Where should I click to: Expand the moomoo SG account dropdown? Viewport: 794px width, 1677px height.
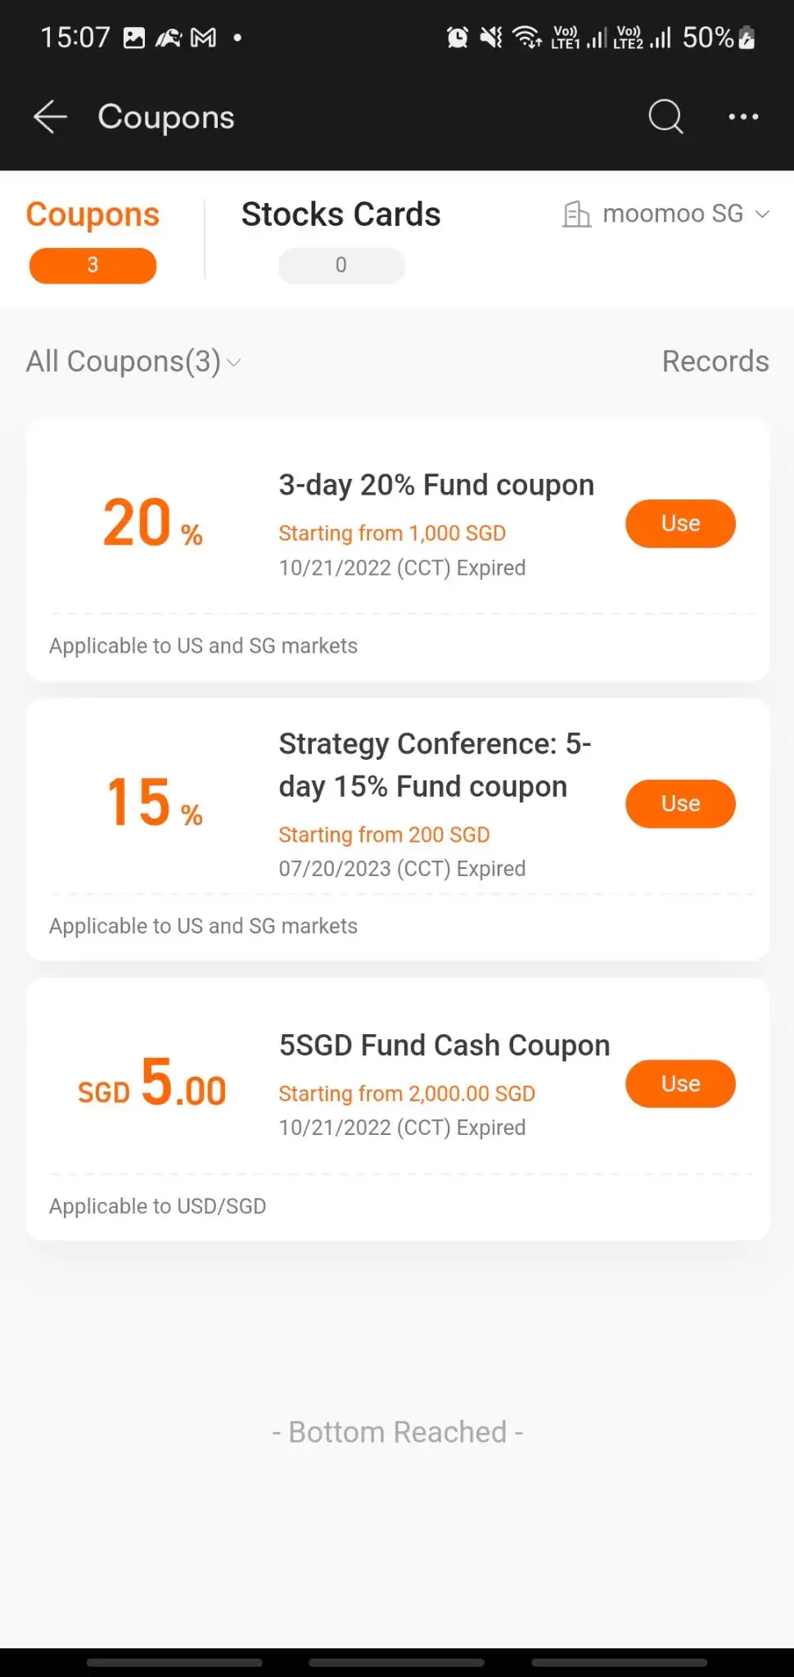666,214
